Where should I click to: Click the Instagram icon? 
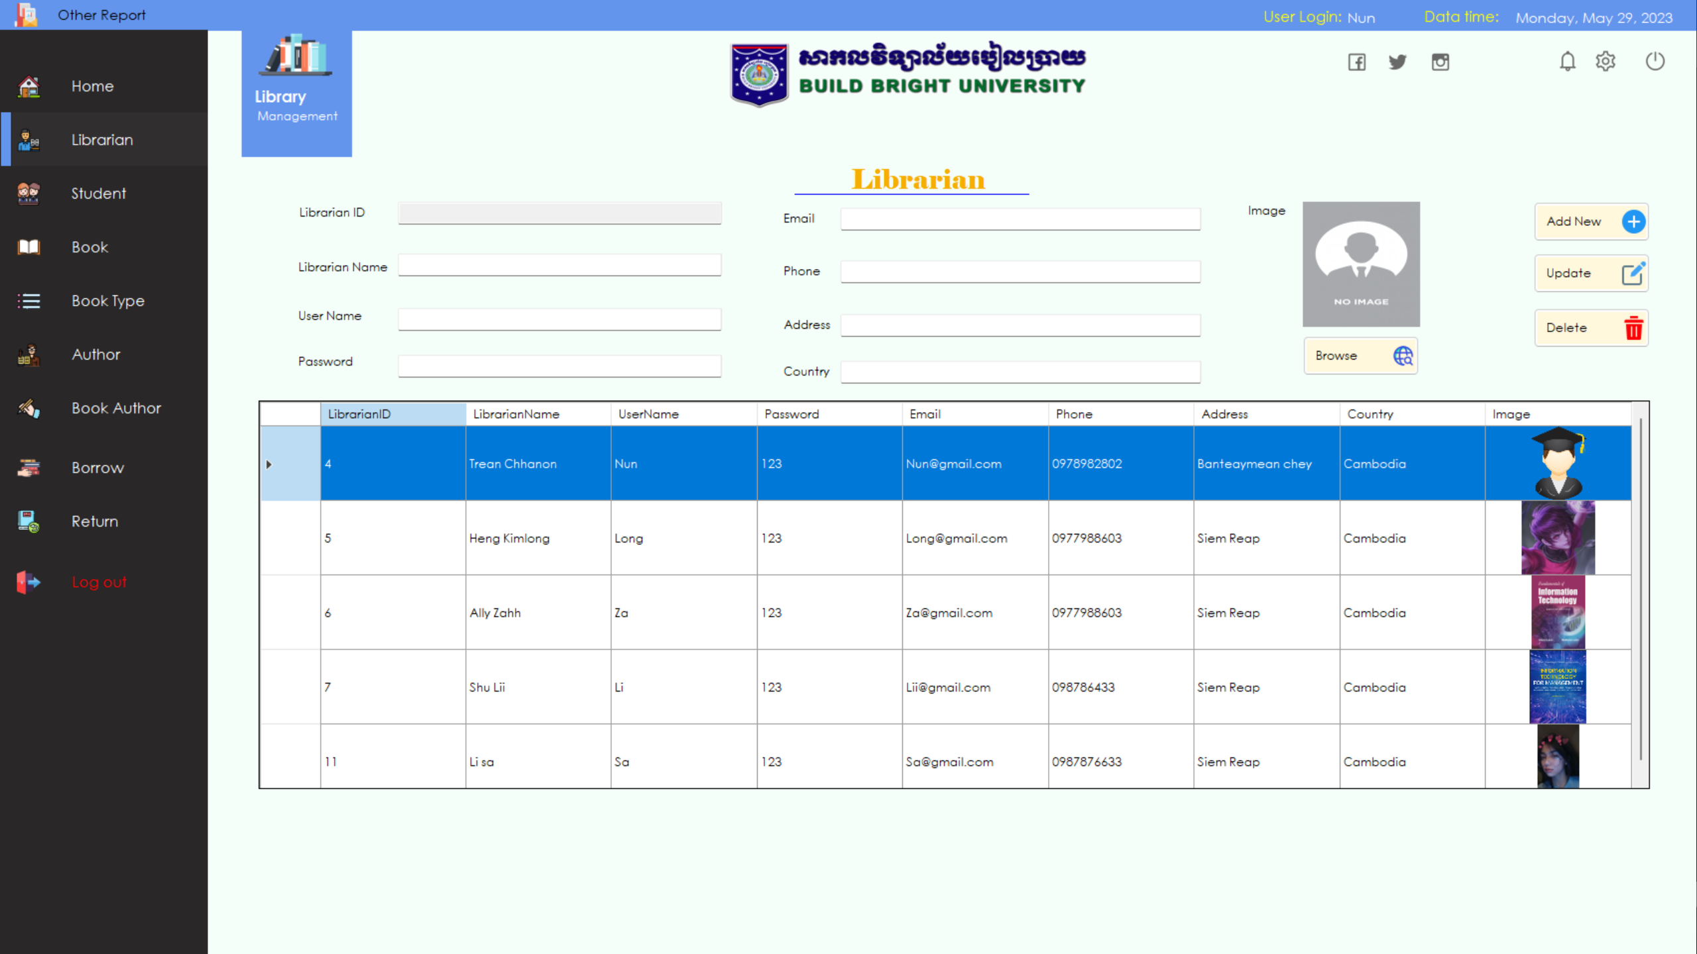pyautogui.click(x=1440, y=62)
